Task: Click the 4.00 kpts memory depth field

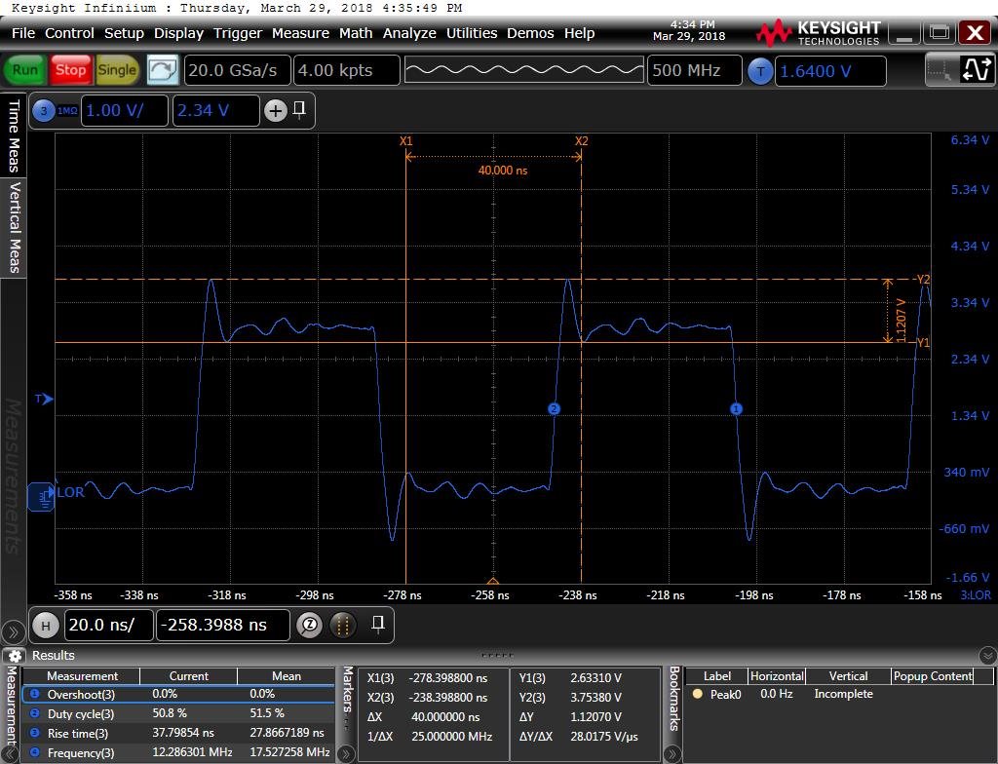Action: click(346, 70)
